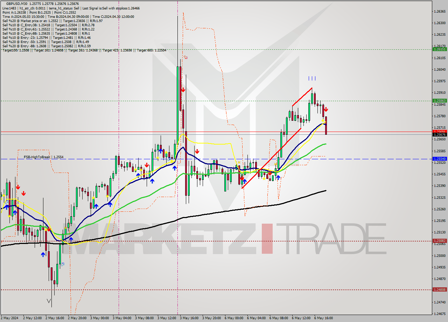The image size is (448, 322).
Task: Select the black 1.25676 current price label
Action: pyautogui.click(x=440, y=135)
